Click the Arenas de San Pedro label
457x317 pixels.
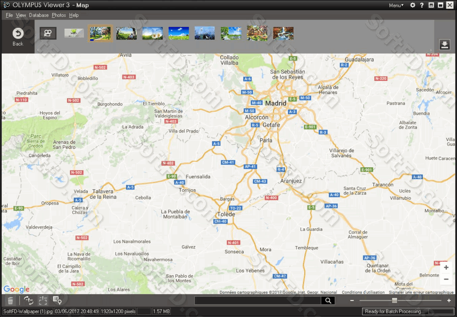pyautogui.click(x=64, y=144)
